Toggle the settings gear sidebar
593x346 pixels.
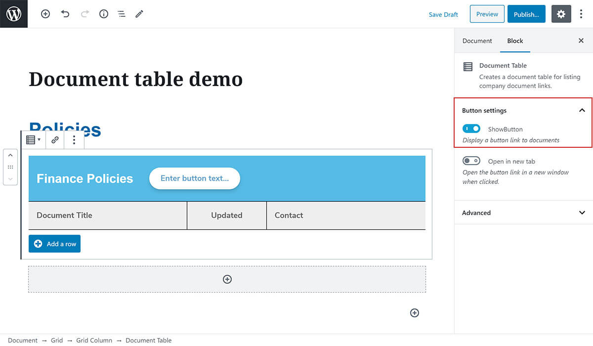point(561,14)
